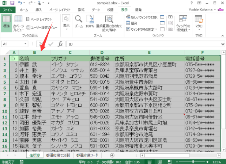
Task: Open ウィンドウの切り替え dropdown
Action: [183, 23]
